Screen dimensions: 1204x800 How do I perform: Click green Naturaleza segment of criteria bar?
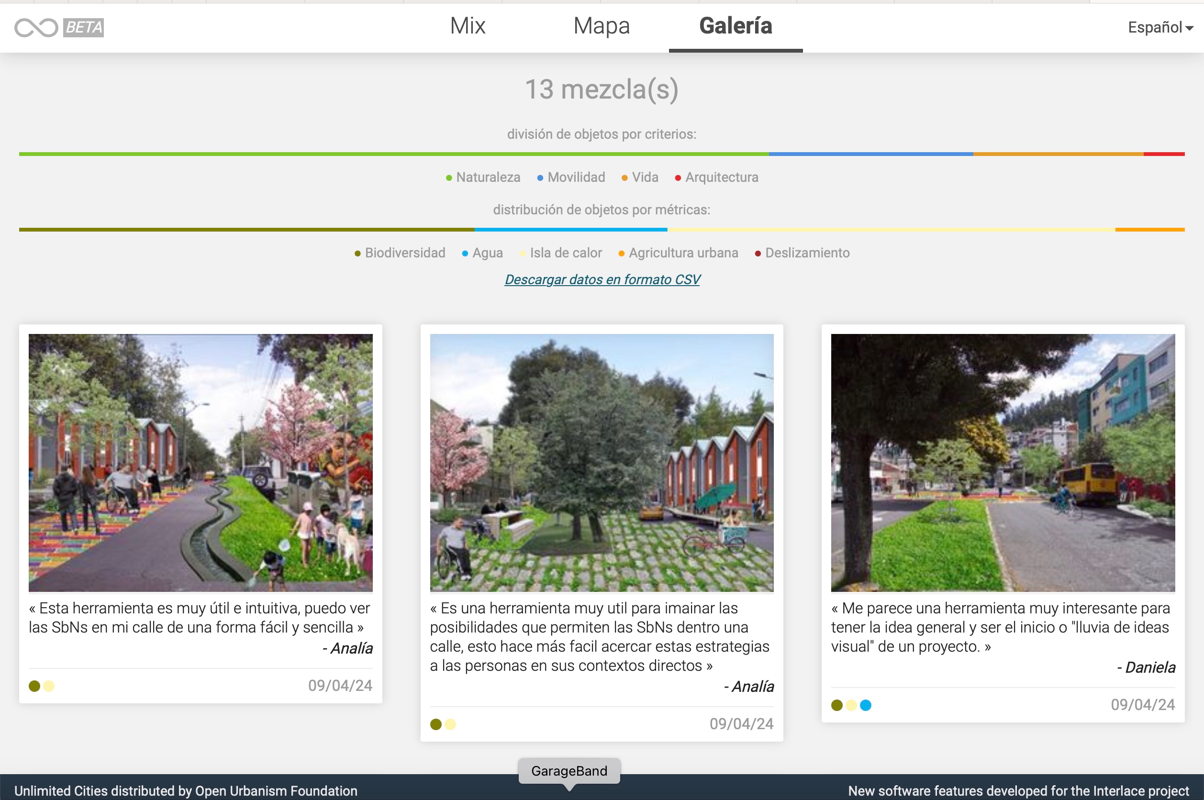point(393,154)
